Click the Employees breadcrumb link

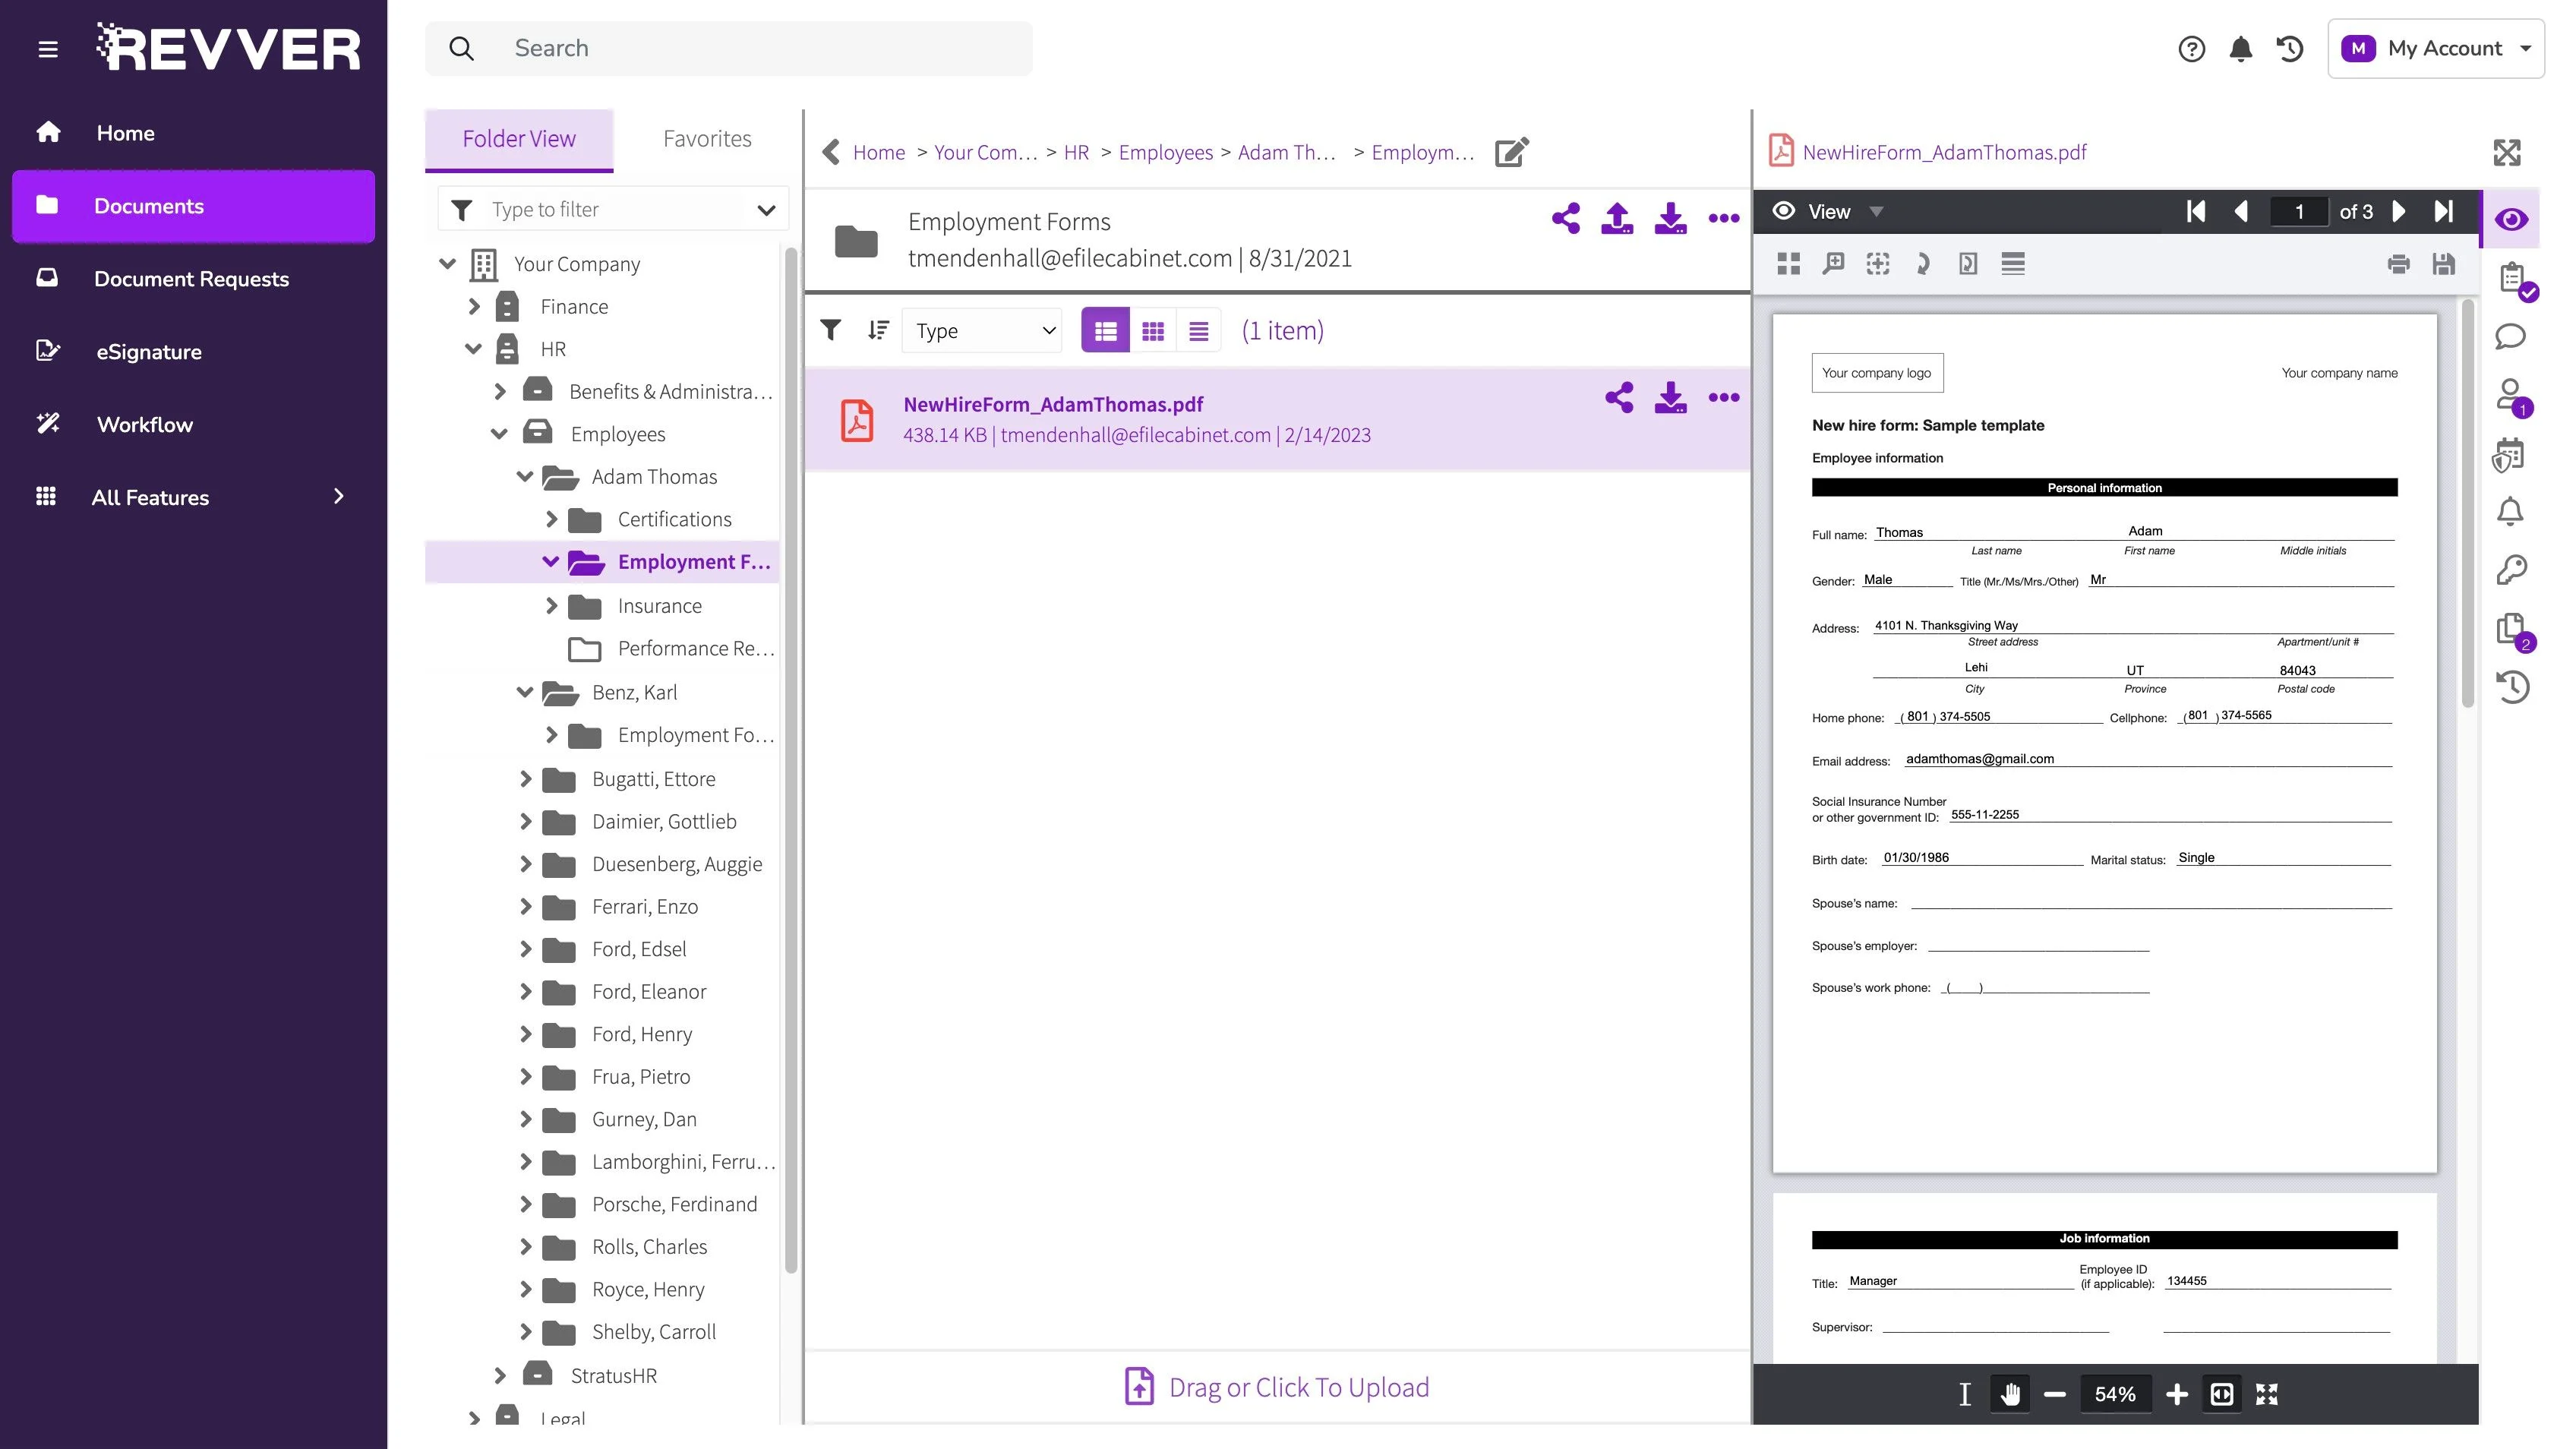1165,152
